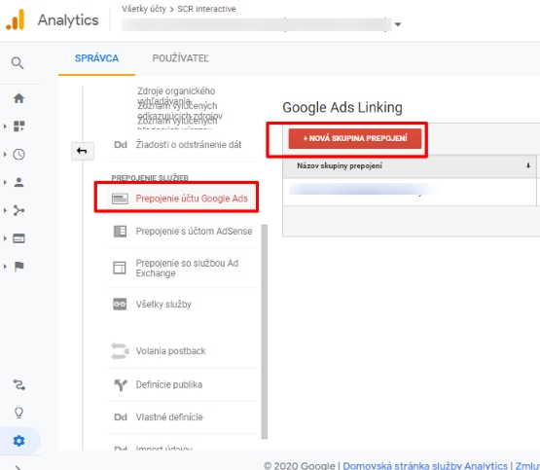Click the Attribution path icon in sidebar
540x470 pixels.
[x=18, y=384]
